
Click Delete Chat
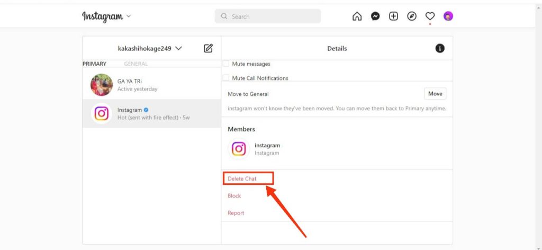coord(242,179)
